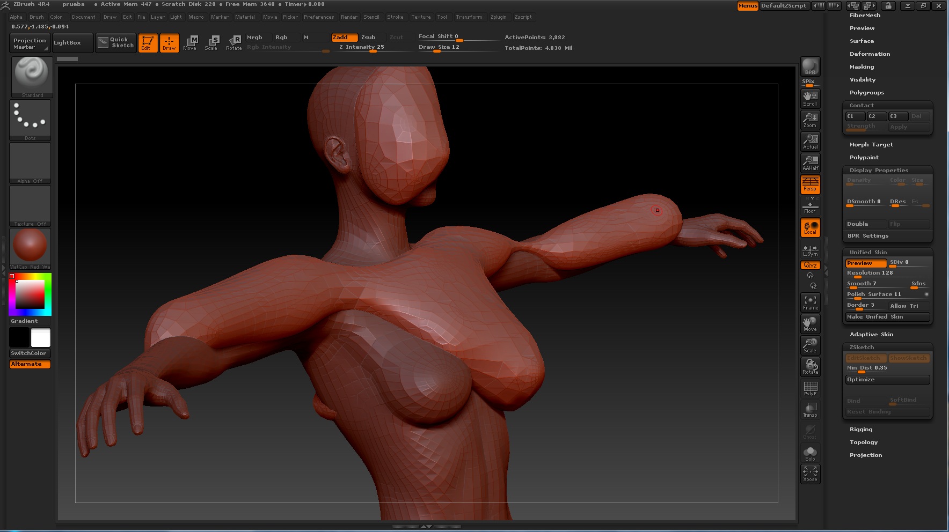Screen dimensions: 949x532
Task: Click the AAHalf zoom icon
Action: 810,162
